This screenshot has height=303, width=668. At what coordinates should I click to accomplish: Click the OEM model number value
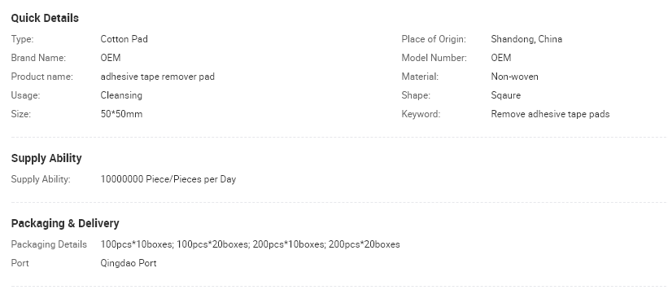(x=501, y=58)
